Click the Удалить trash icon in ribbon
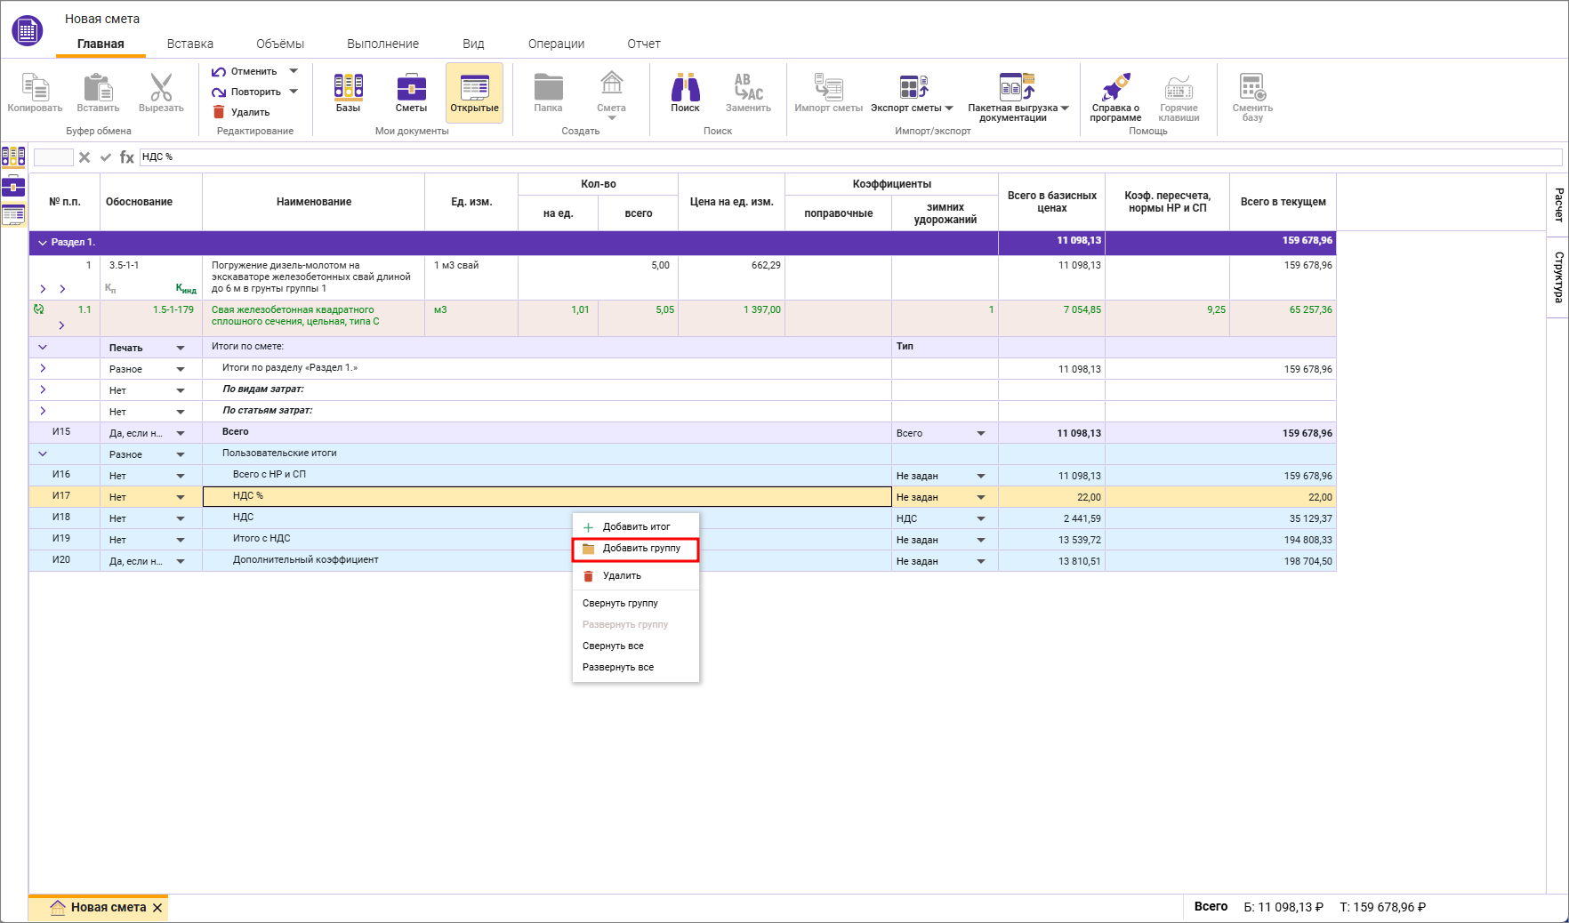 coord(219,112)
